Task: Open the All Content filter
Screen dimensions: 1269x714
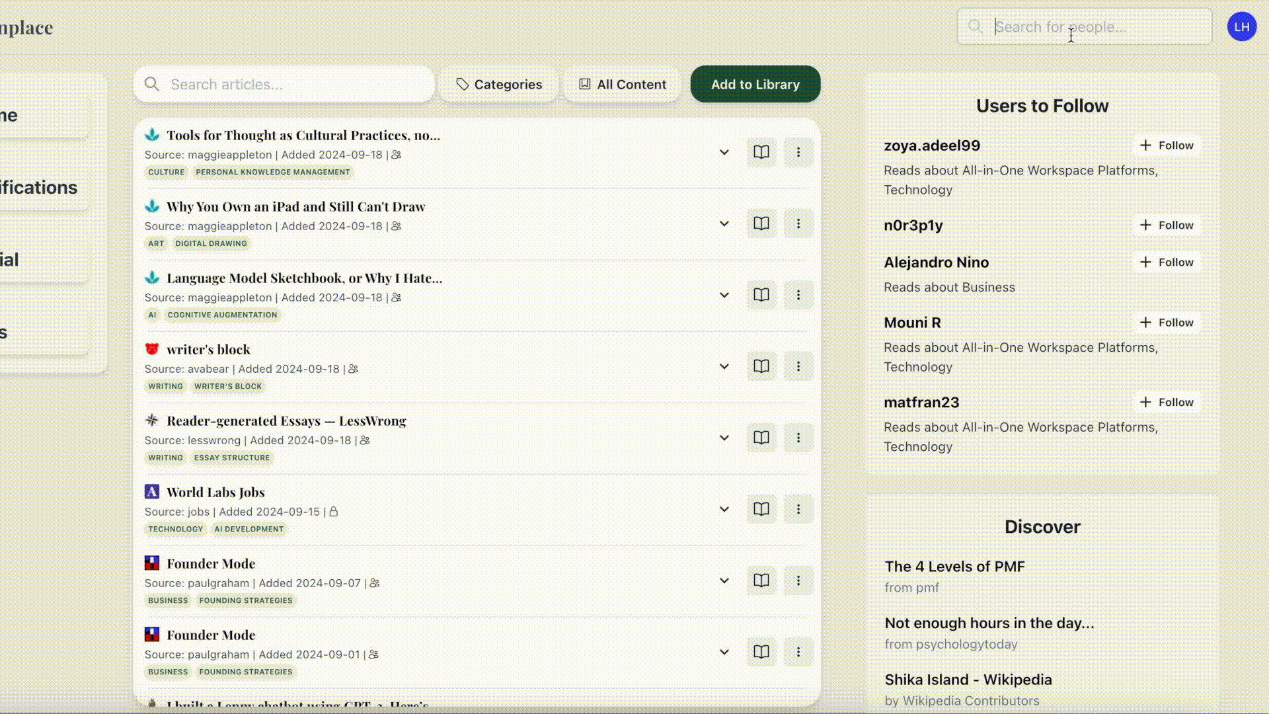Action: (622, 85)
